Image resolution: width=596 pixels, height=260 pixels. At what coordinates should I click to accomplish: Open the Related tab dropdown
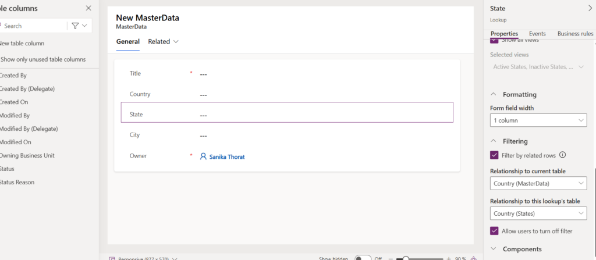point(163,41)
